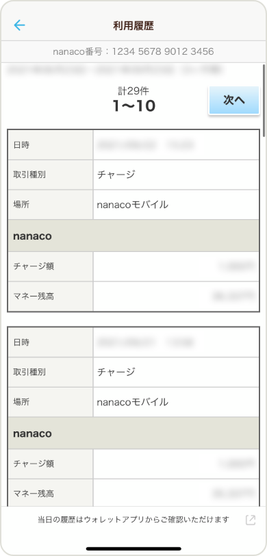This screenshot has height=556, width=267.
Task: Click the 利用履歴 page title
Action: click(x=133, y=25)
